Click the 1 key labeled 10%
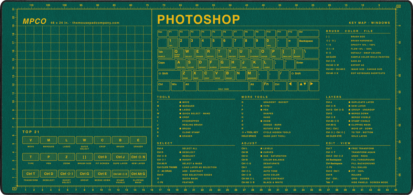Viewport: 413px width, 195px height. pyautogui.click(x=173, y=43)
